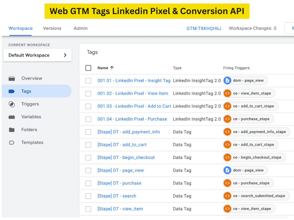Click the ce - search_submitted_stape trigger chip

(256, 196)
